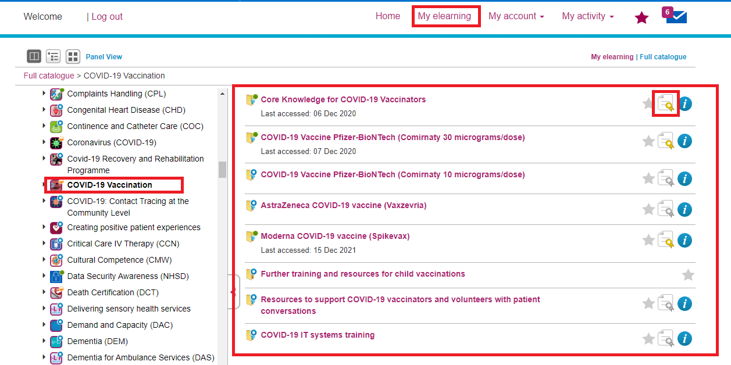731x365 pixels.
Task: Open certificate icon for Moderna COVID-19 vaccine
Action: (x=666, y=240)
